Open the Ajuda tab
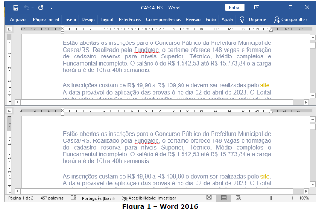 (x=227, y=20)
